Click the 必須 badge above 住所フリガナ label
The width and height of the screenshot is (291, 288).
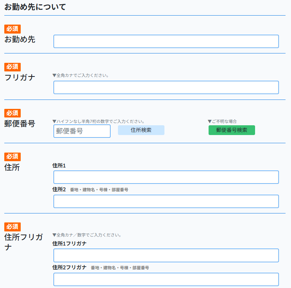pos(12,227)
